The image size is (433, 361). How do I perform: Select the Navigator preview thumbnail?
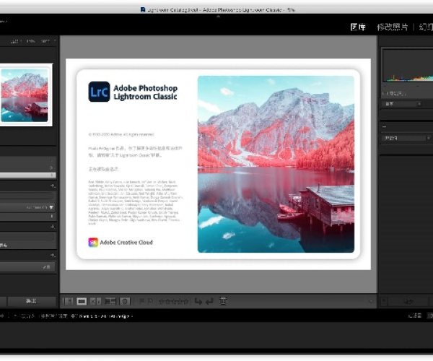click(25, 95)
